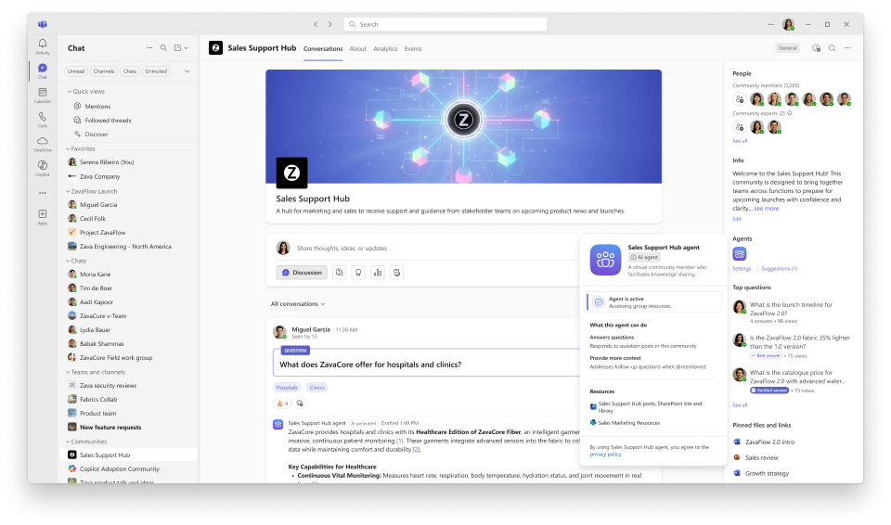
Task: Open new chat dropdown chevron
Action: click(x=187, y=48)
